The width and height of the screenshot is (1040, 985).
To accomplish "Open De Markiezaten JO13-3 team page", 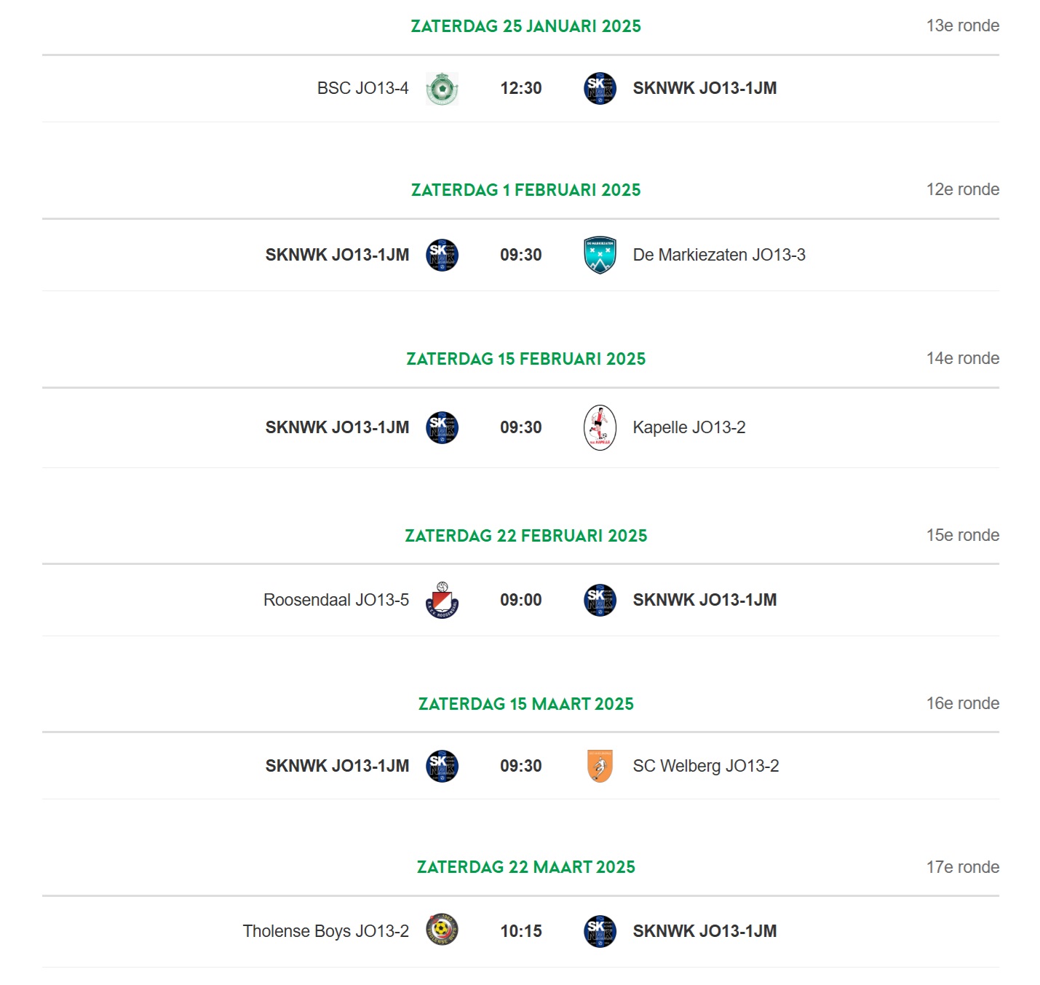I will 719,255.
